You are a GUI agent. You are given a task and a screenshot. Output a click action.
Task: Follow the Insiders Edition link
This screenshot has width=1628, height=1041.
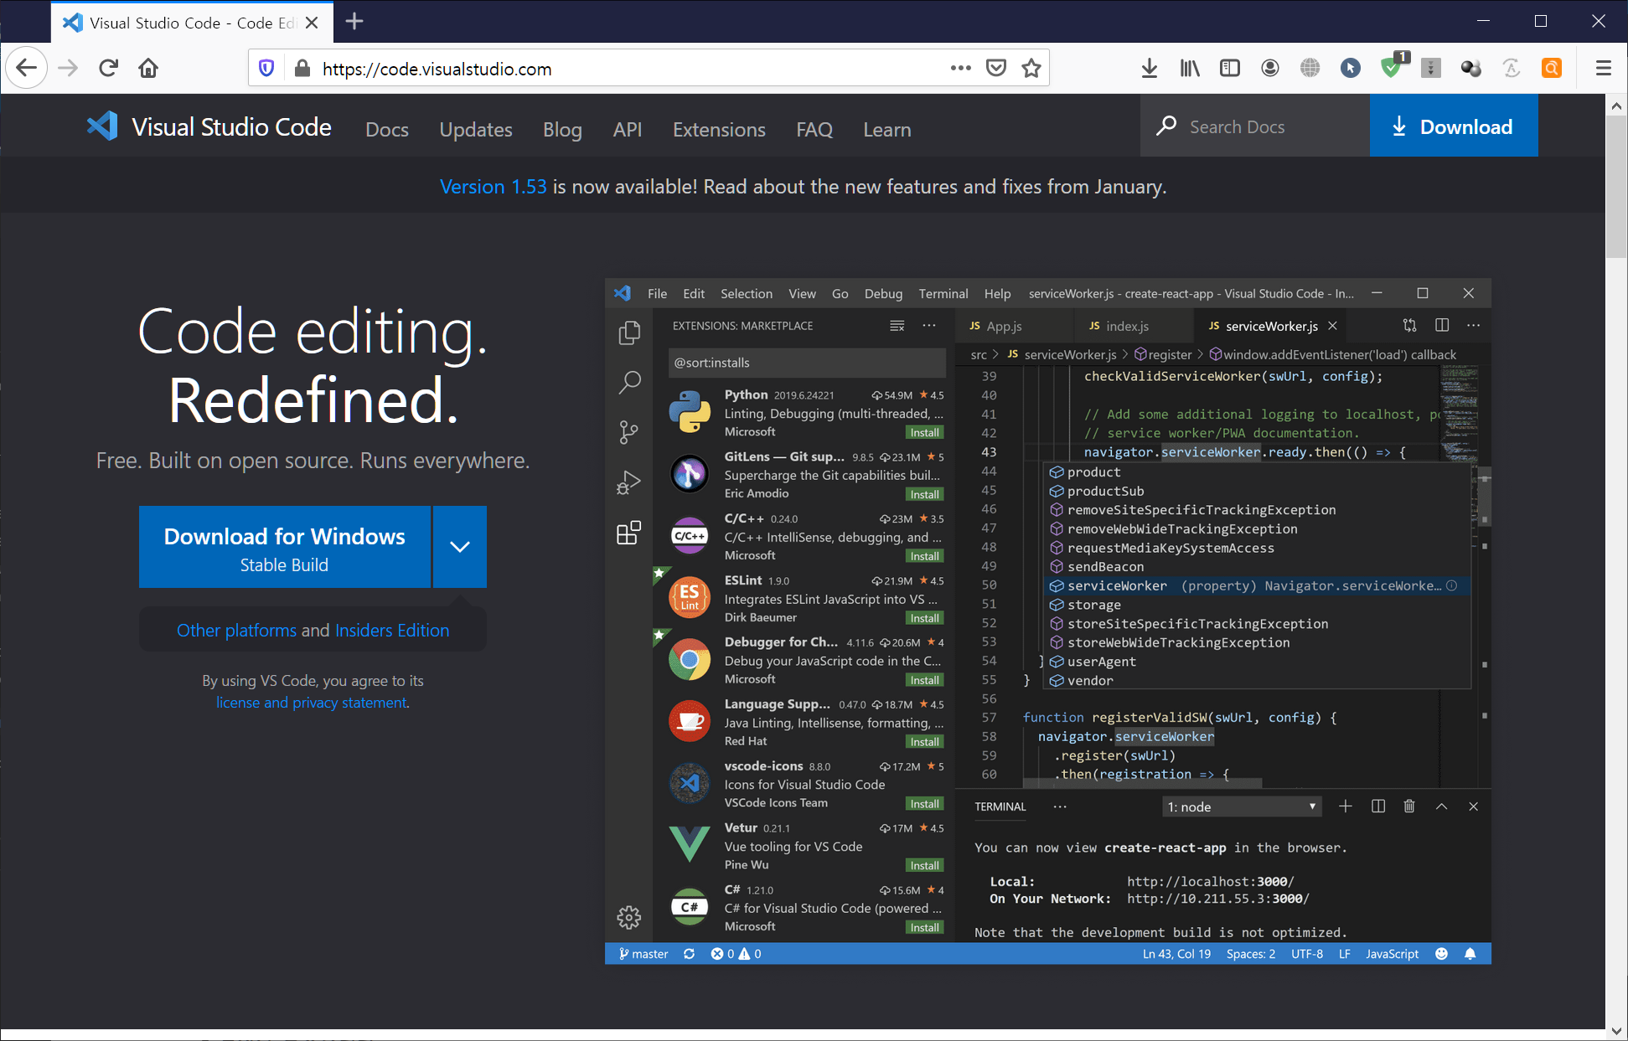tap(391, 631)
